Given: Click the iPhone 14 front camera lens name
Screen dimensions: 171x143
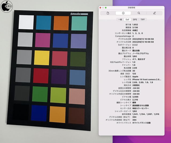Looking at the screenshot, I should (x=147, y=79).
